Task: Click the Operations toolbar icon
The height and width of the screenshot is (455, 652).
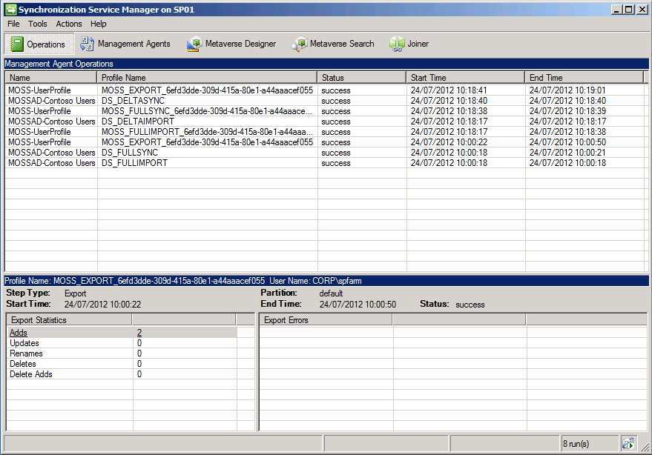Action: tap(17, 44)
